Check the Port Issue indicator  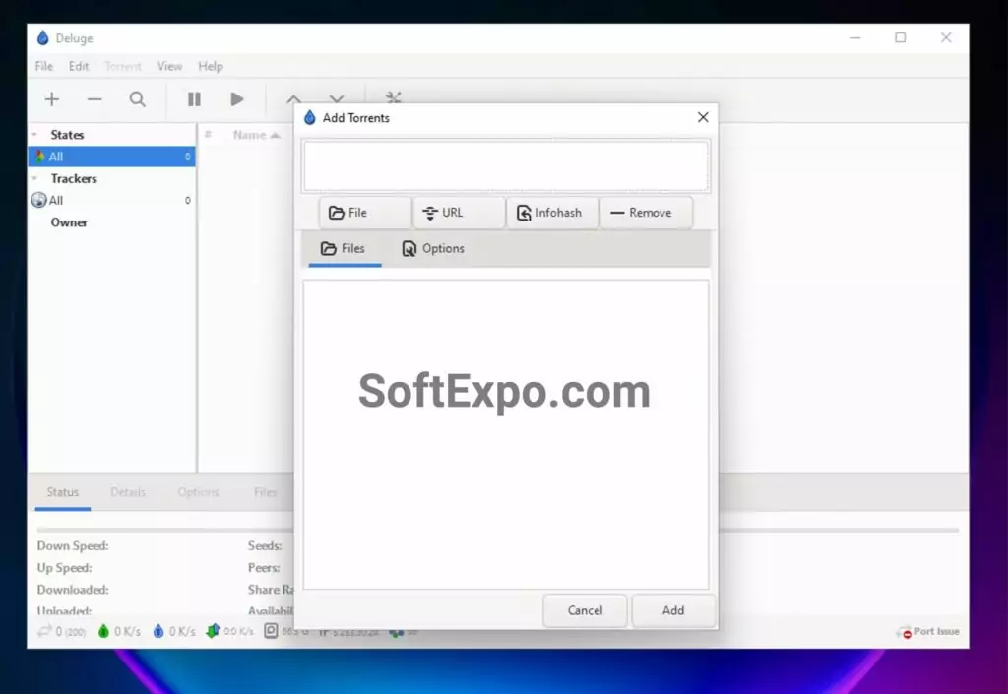926,631
